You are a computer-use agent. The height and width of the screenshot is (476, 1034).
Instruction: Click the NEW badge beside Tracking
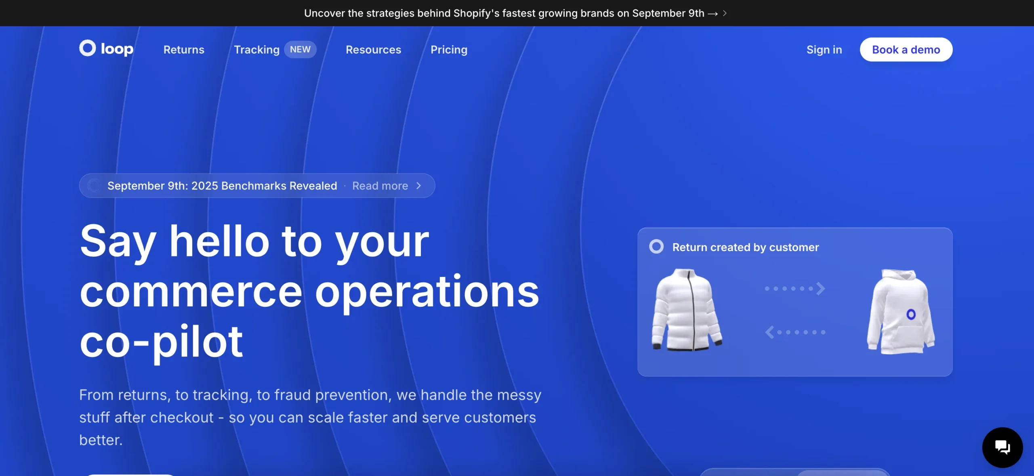pos(300,49)
